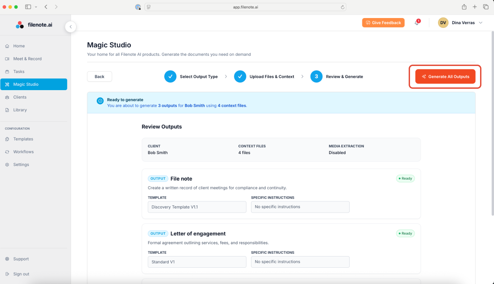
Task: Click File note specific instructions field
Action: (x=300, y=207)
